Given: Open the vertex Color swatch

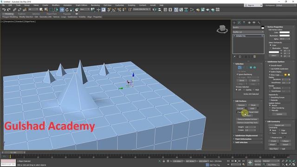Looking at the screenshot, I should tap(284, 32).
